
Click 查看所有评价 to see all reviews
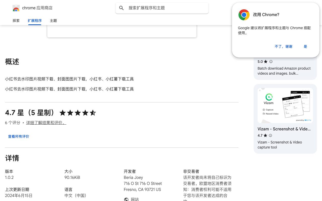19,136
